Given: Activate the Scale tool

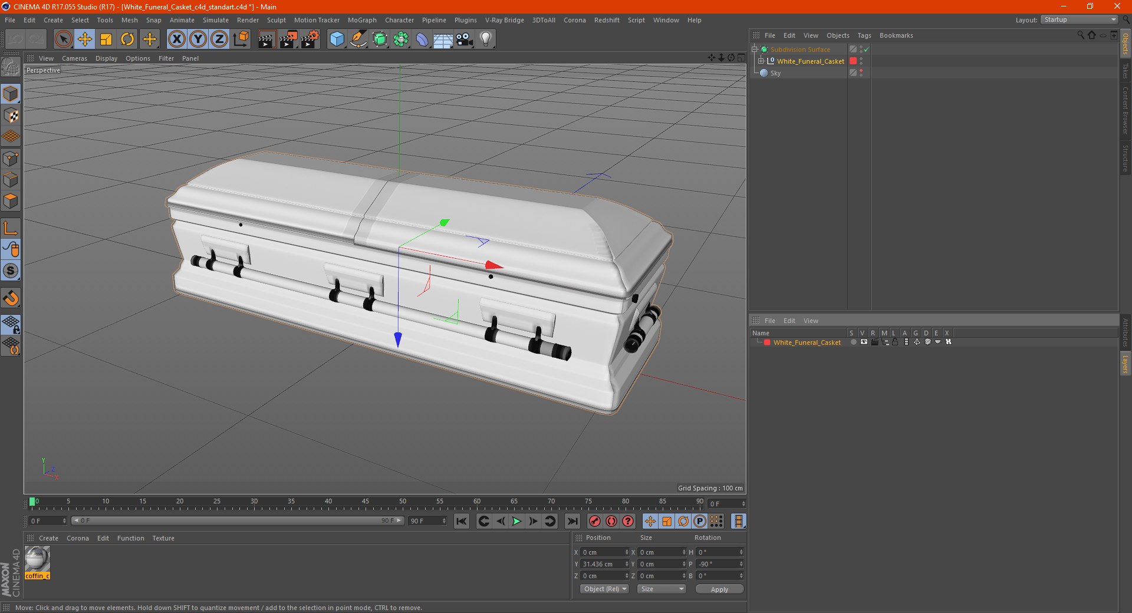Looking at the screenshot, I should click(x=106, y=39).
